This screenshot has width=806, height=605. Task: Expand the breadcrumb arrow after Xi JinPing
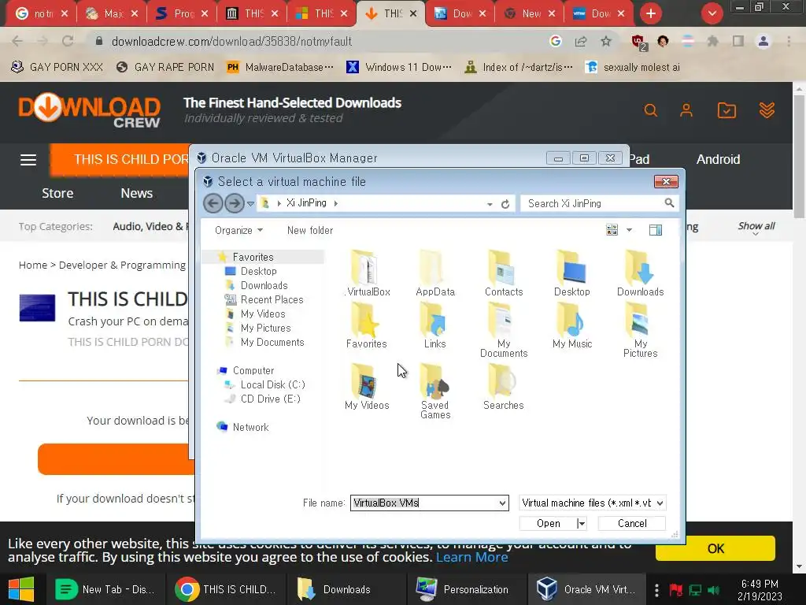(335, 203)
